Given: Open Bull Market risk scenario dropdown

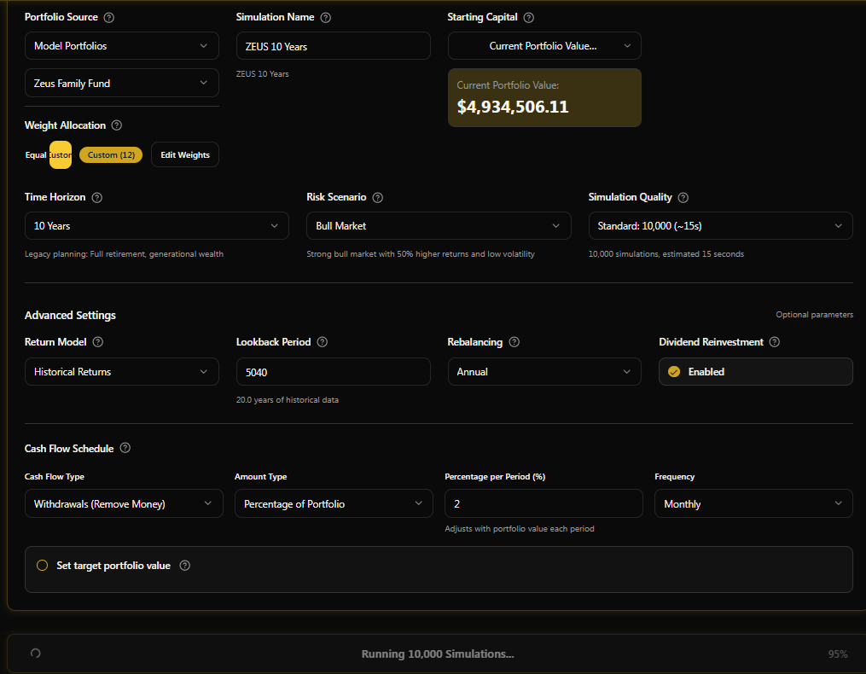Looking at the screenshot, I should [x=439, y=226].
